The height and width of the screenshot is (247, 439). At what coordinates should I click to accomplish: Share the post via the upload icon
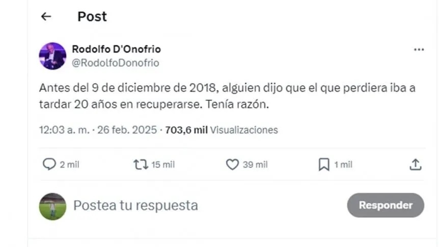tap(416, 164)
